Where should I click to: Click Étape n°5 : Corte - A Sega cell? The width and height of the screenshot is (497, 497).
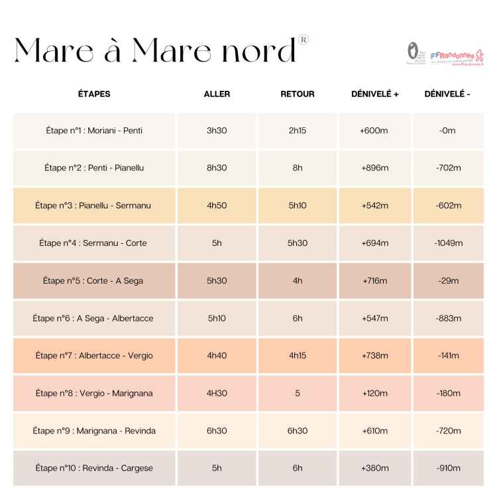click(94, 280)
